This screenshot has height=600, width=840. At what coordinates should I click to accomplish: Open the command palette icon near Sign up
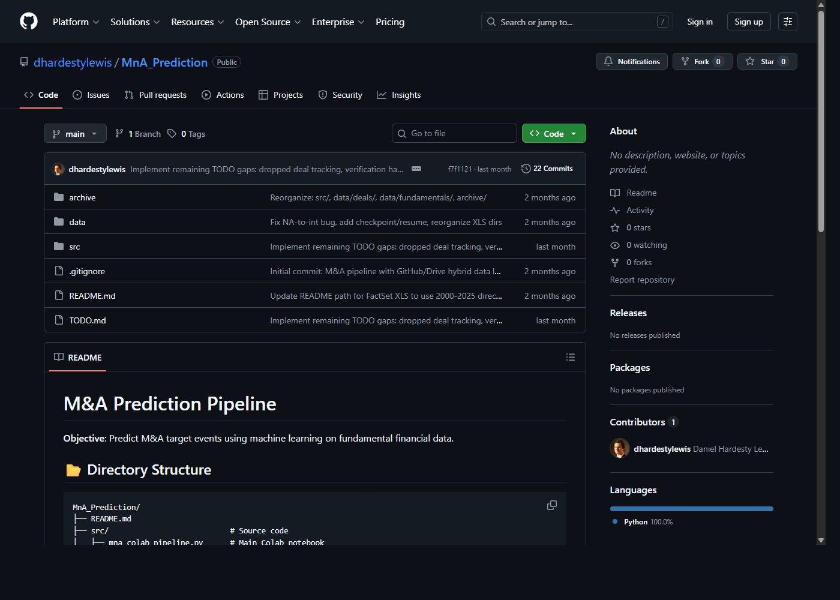tap(787, 21)
